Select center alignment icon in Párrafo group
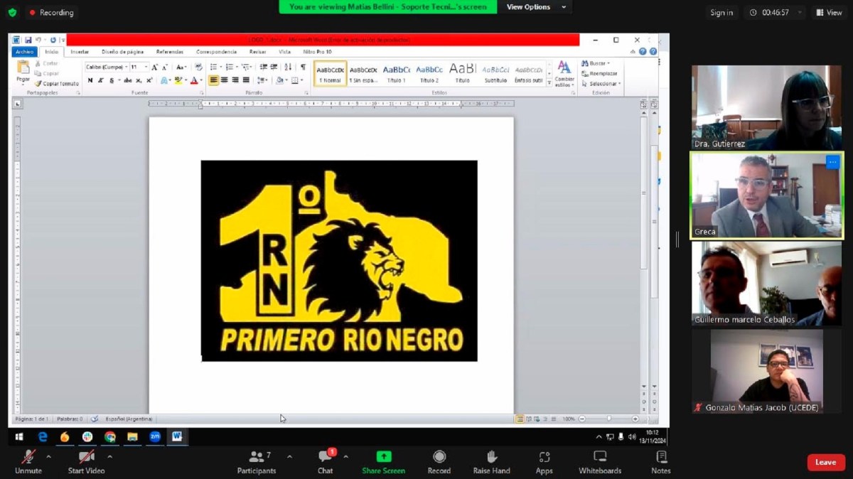853x479 pixels. (x=225, y=80)
